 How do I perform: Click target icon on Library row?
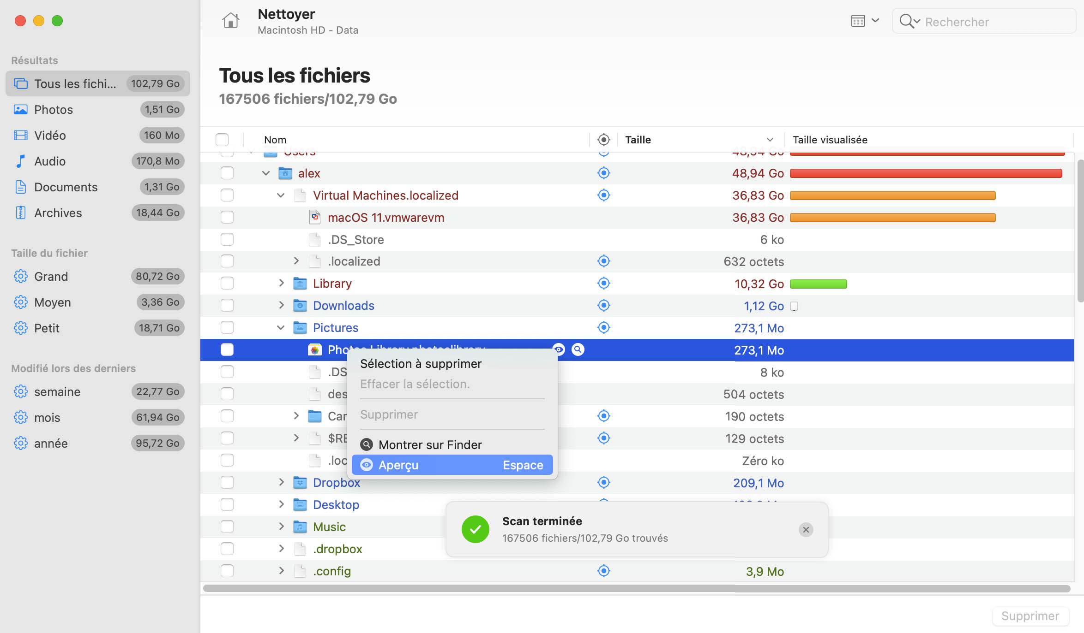point(603,283)
